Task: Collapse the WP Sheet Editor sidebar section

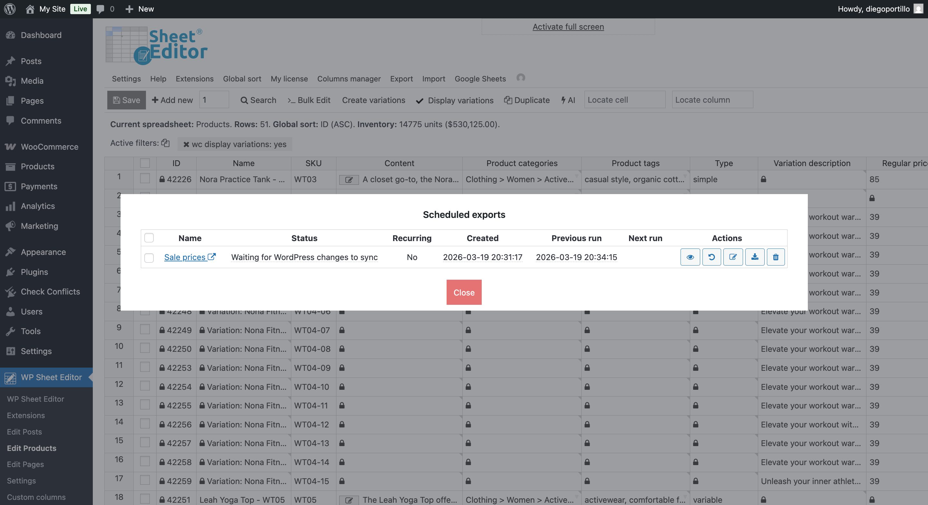Action: point(51,377)
